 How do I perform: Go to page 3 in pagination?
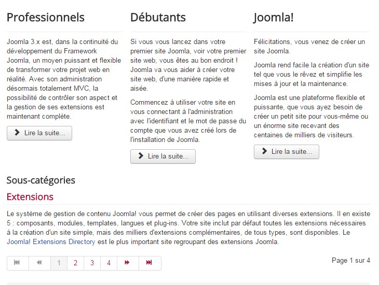[92, 263]
